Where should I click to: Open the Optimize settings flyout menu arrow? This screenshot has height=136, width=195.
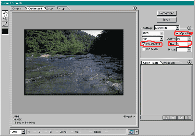point(189,28)
